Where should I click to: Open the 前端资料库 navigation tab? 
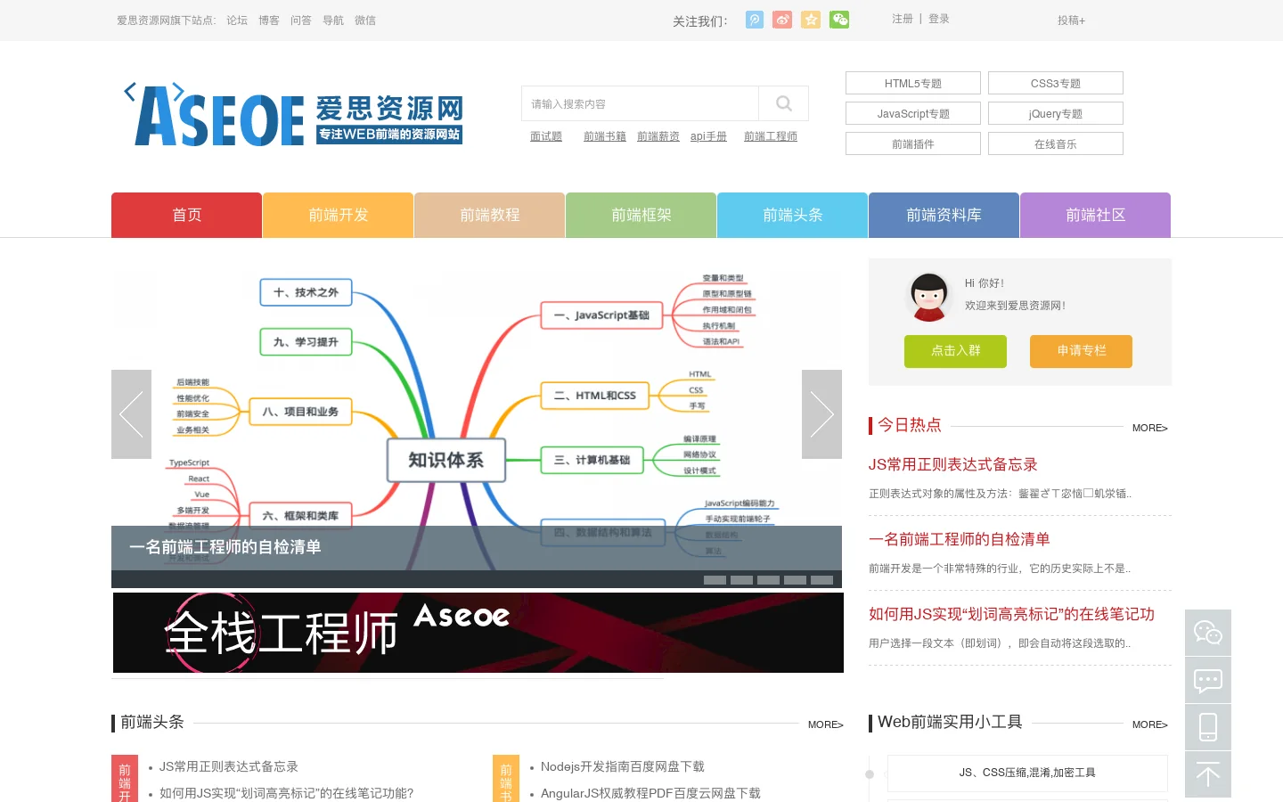tap(944, 215)
